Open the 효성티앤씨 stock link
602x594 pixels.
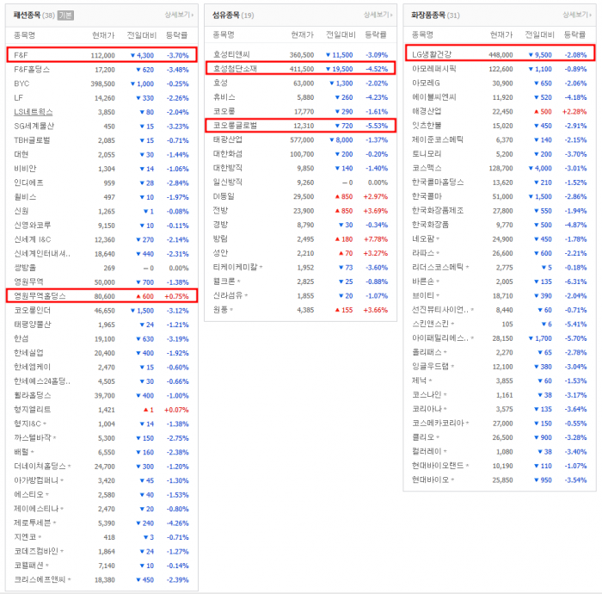[231, 54]
